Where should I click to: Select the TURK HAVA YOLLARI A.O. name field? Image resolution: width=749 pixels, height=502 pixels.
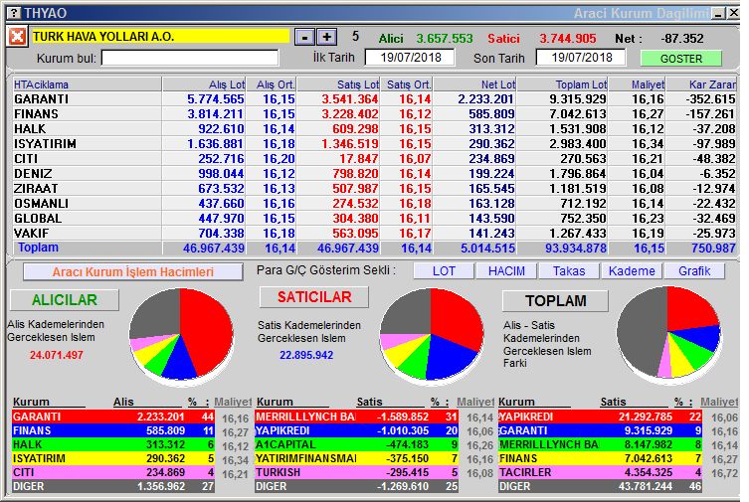160,36
